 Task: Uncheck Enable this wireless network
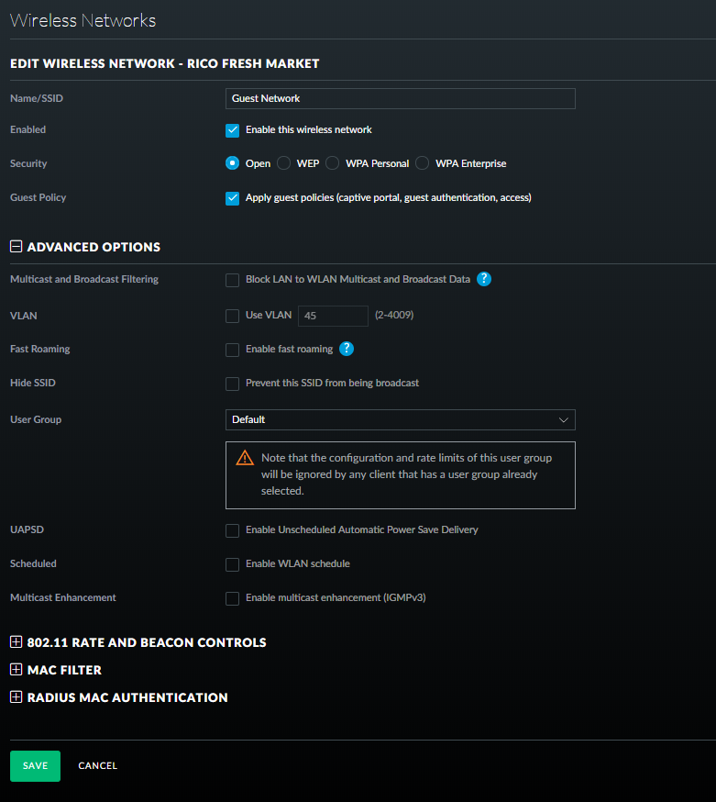point(233,130)
